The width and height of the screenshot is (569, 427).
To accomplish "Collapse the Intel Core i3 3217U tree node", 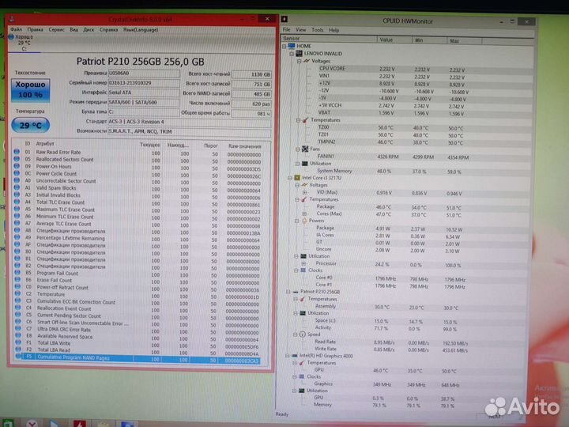I will pos(290,178).
